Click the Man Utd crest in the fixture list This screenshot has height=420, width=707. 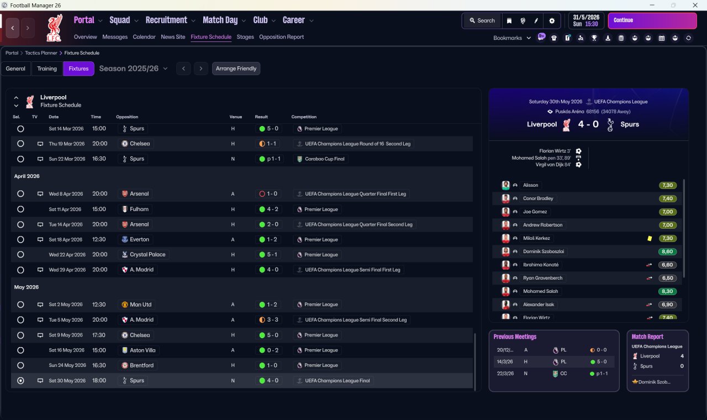[x=125, y=305]
